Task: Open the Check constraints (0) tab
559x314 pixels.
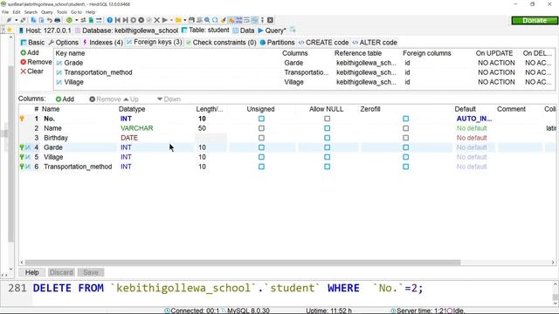Action: (221, 43)
